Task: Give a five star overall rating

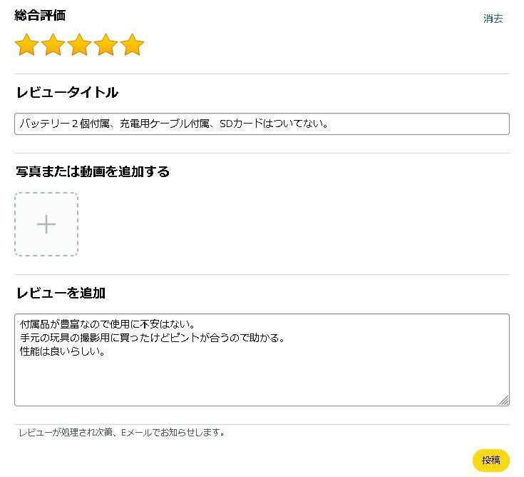Action: pyautogui.click(x=133, y=44)
